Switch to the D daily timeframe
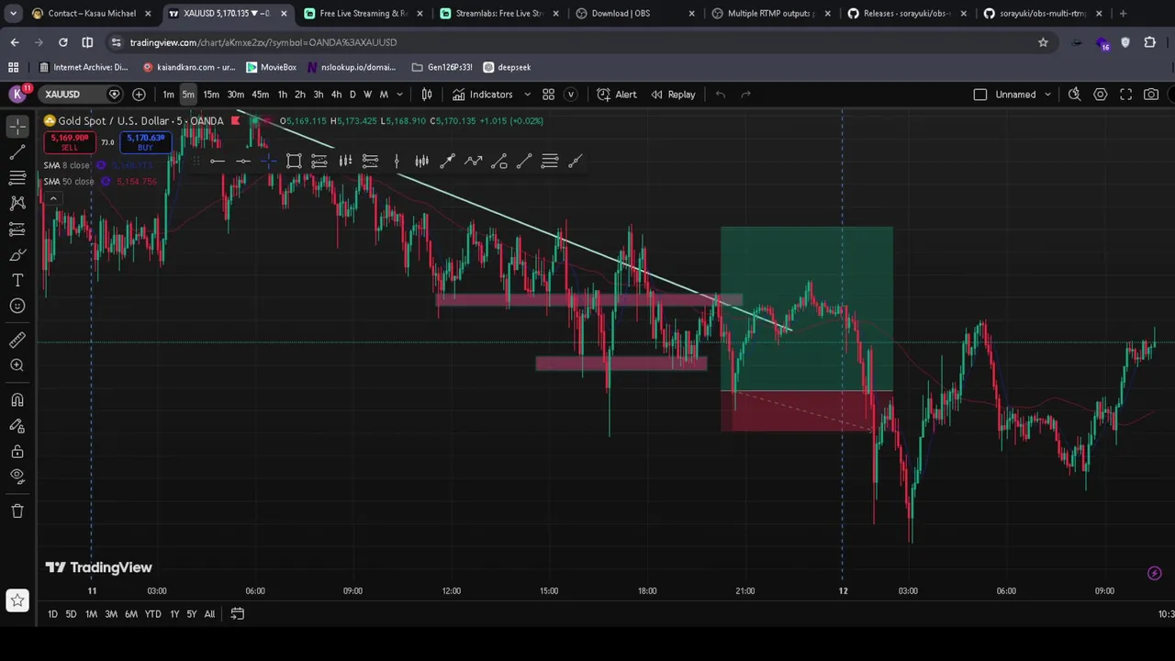This screenshot has height=661, width=1175. pyautogui.click(x=352, y=95)
